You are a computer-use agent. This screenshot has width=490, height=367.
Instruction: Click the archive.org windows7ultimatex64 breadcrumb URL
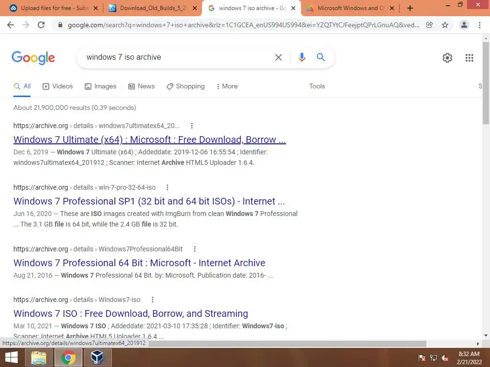coord(97,126)
